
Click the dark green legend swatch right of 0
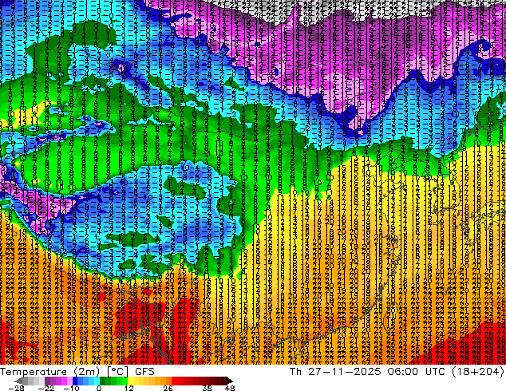point(103,381)
